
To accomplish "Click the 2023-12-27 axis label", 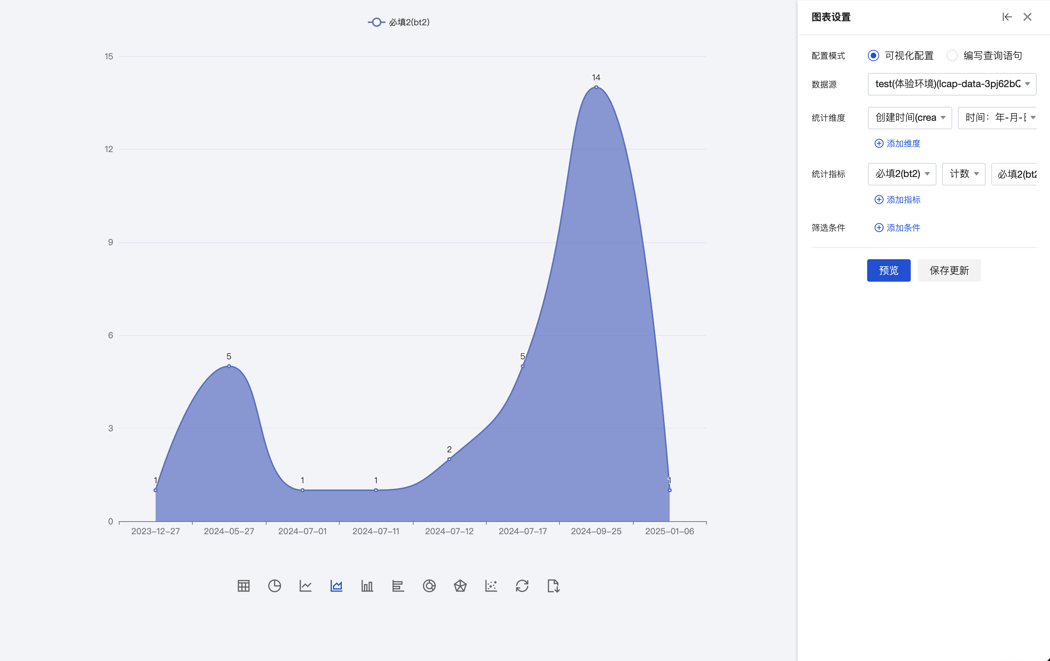I will [x=156, y=531].
